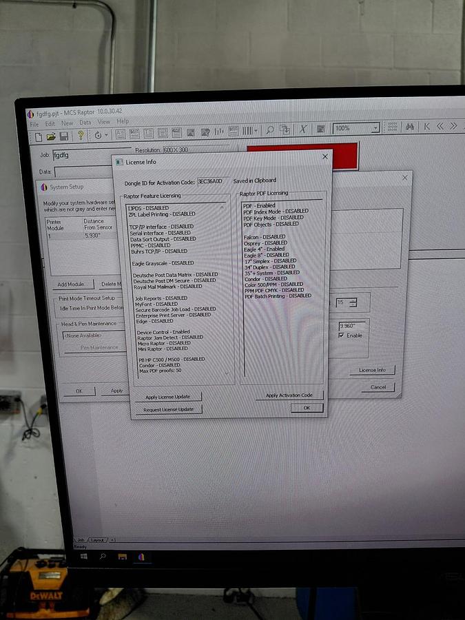Click Apply License Update button

[168, 397]
